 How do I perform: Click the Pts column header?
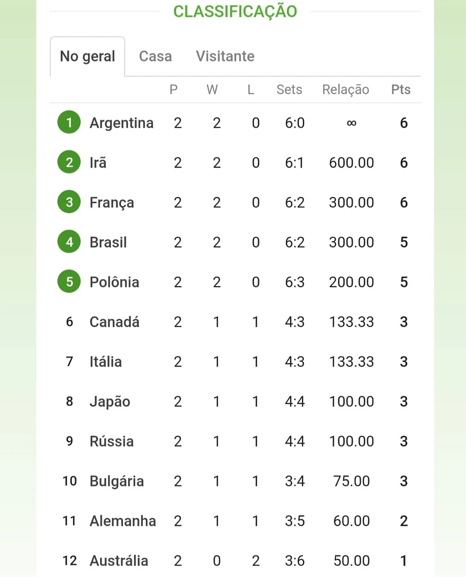point(401,89)
